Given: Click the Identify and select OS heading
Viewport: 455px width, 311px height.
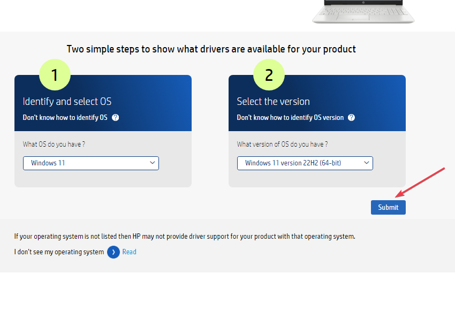Looking at the screenshot, I should coord(67,102).
